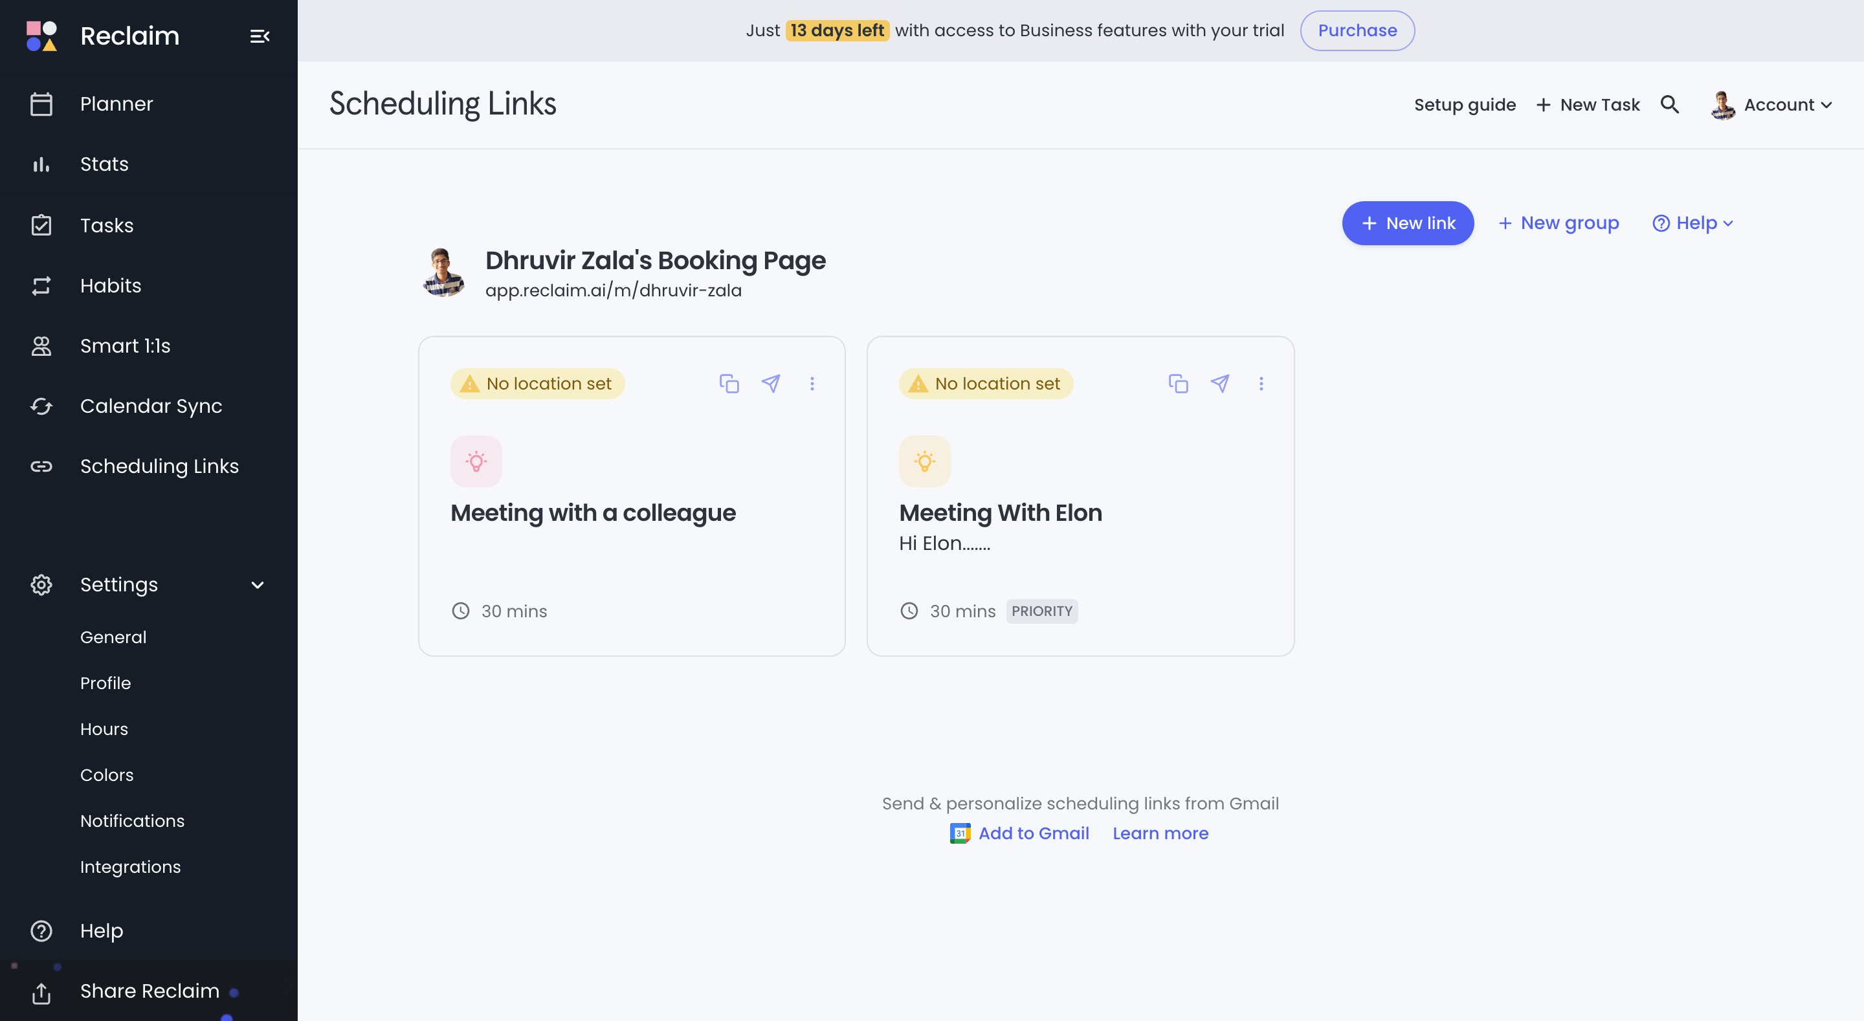Click the Google Calendar icon beside Add to Gmail

point(959,833)
